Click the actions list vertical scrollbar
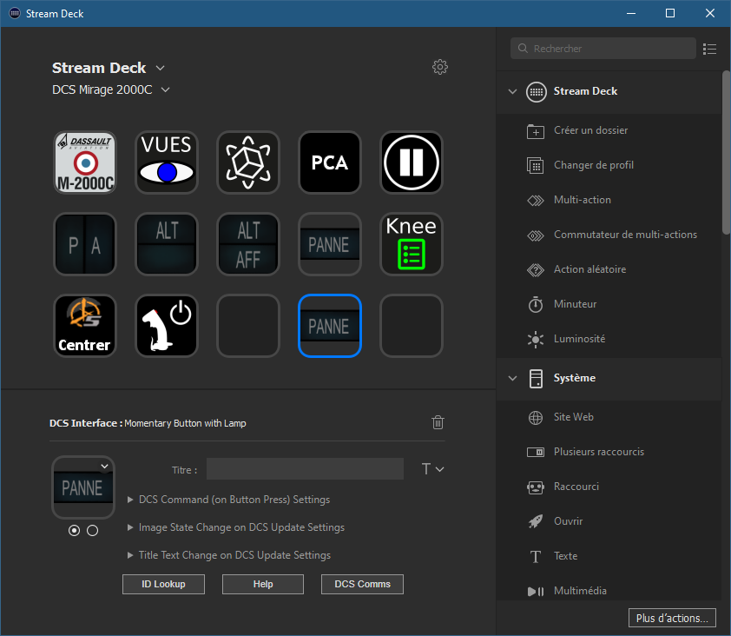 click(x=726, y=153)
